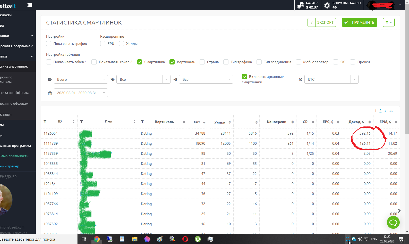This screenshot has width=409, height=244.
Task: Enable the Страна checkbox
Action: tap(202, 62)
